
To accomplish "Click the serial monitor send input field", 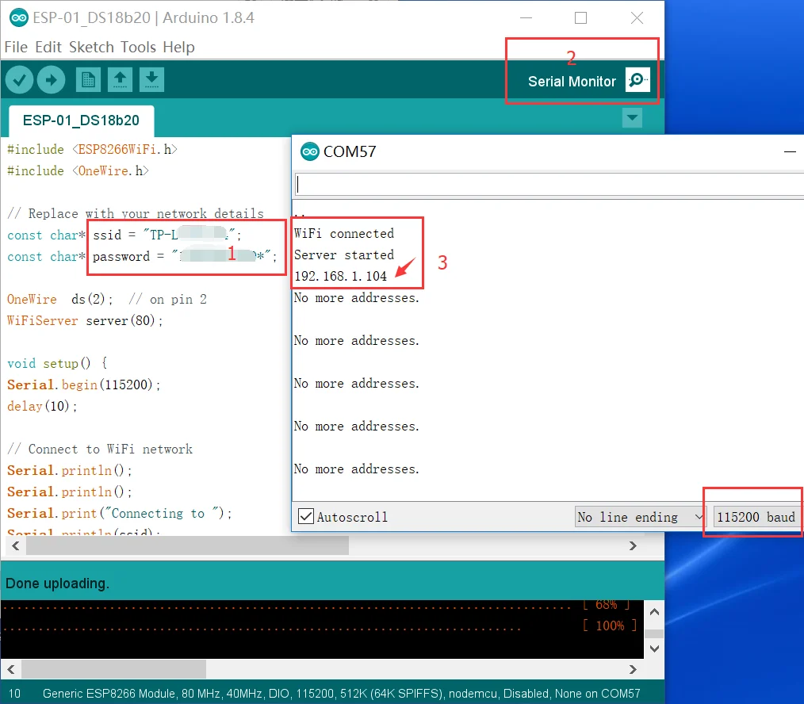I will (x=549, y=185).
